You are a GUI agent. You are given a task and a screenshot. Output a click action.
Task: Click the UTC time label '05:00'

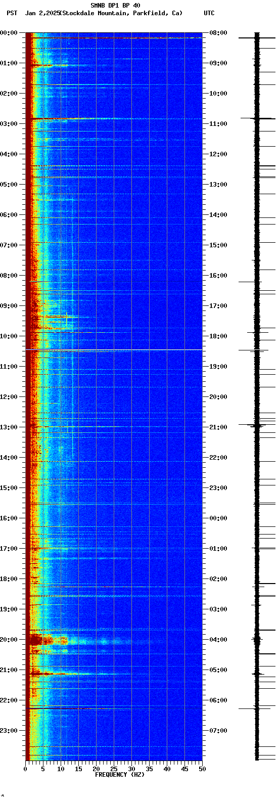point(218,670)
